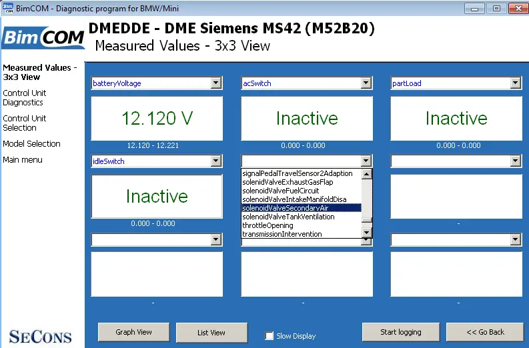Click Start logging button
Viewport: 529px width, 348px height.
(x=401, y=332)
